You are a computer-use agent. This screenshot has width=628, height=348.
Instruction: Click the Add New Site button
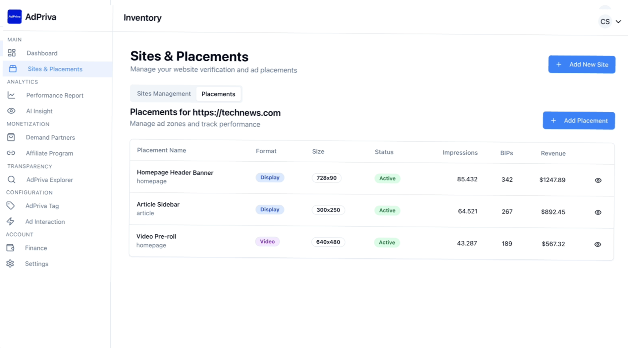click(581, 65)
